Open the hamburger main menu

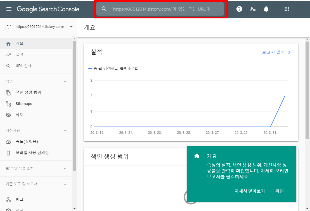point(9,9)
